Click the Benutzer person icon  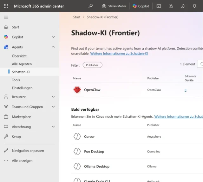6,97
